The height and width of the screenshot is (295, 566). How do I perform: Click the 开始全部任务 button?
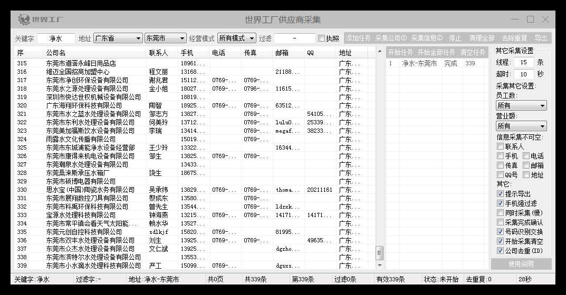(x=436, y=53)
